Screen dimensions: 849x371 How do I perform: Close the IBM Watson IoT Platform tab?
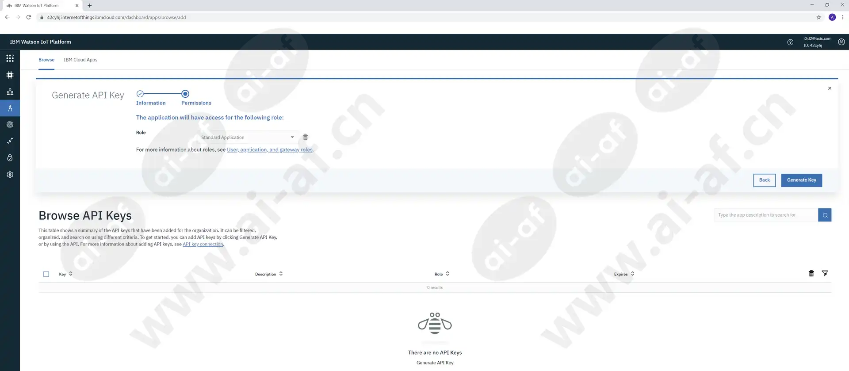(x=77, y=5)
